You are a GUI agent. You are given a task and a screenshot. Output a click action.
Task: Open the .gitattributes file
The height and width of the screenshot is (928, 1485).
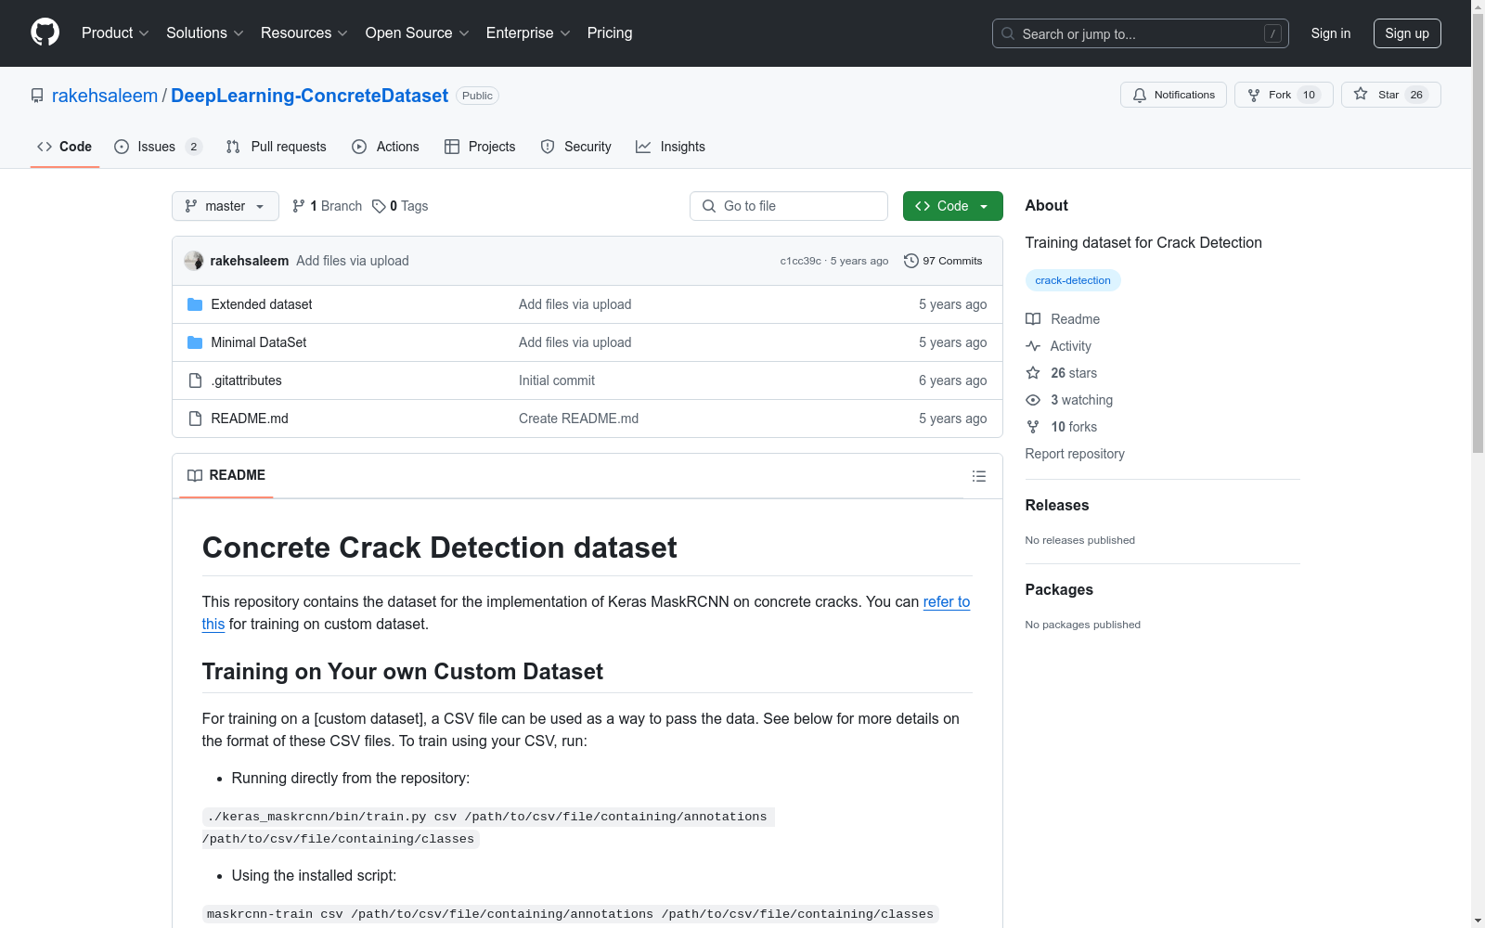pos(246,380)
